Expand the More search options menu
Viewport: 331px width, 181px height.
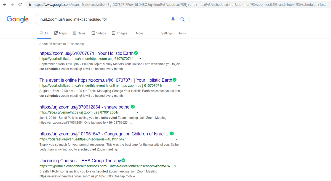click(138, 33)
